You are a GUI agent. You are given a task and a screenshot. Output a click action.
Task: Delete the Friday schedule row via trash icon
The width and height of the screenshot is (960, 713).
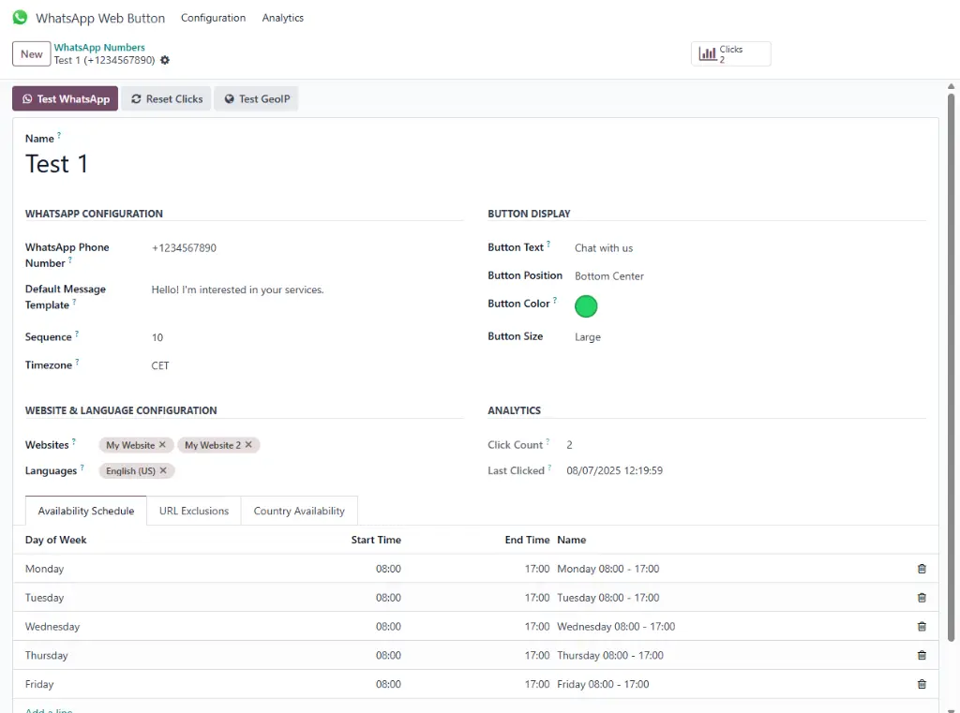921,684
